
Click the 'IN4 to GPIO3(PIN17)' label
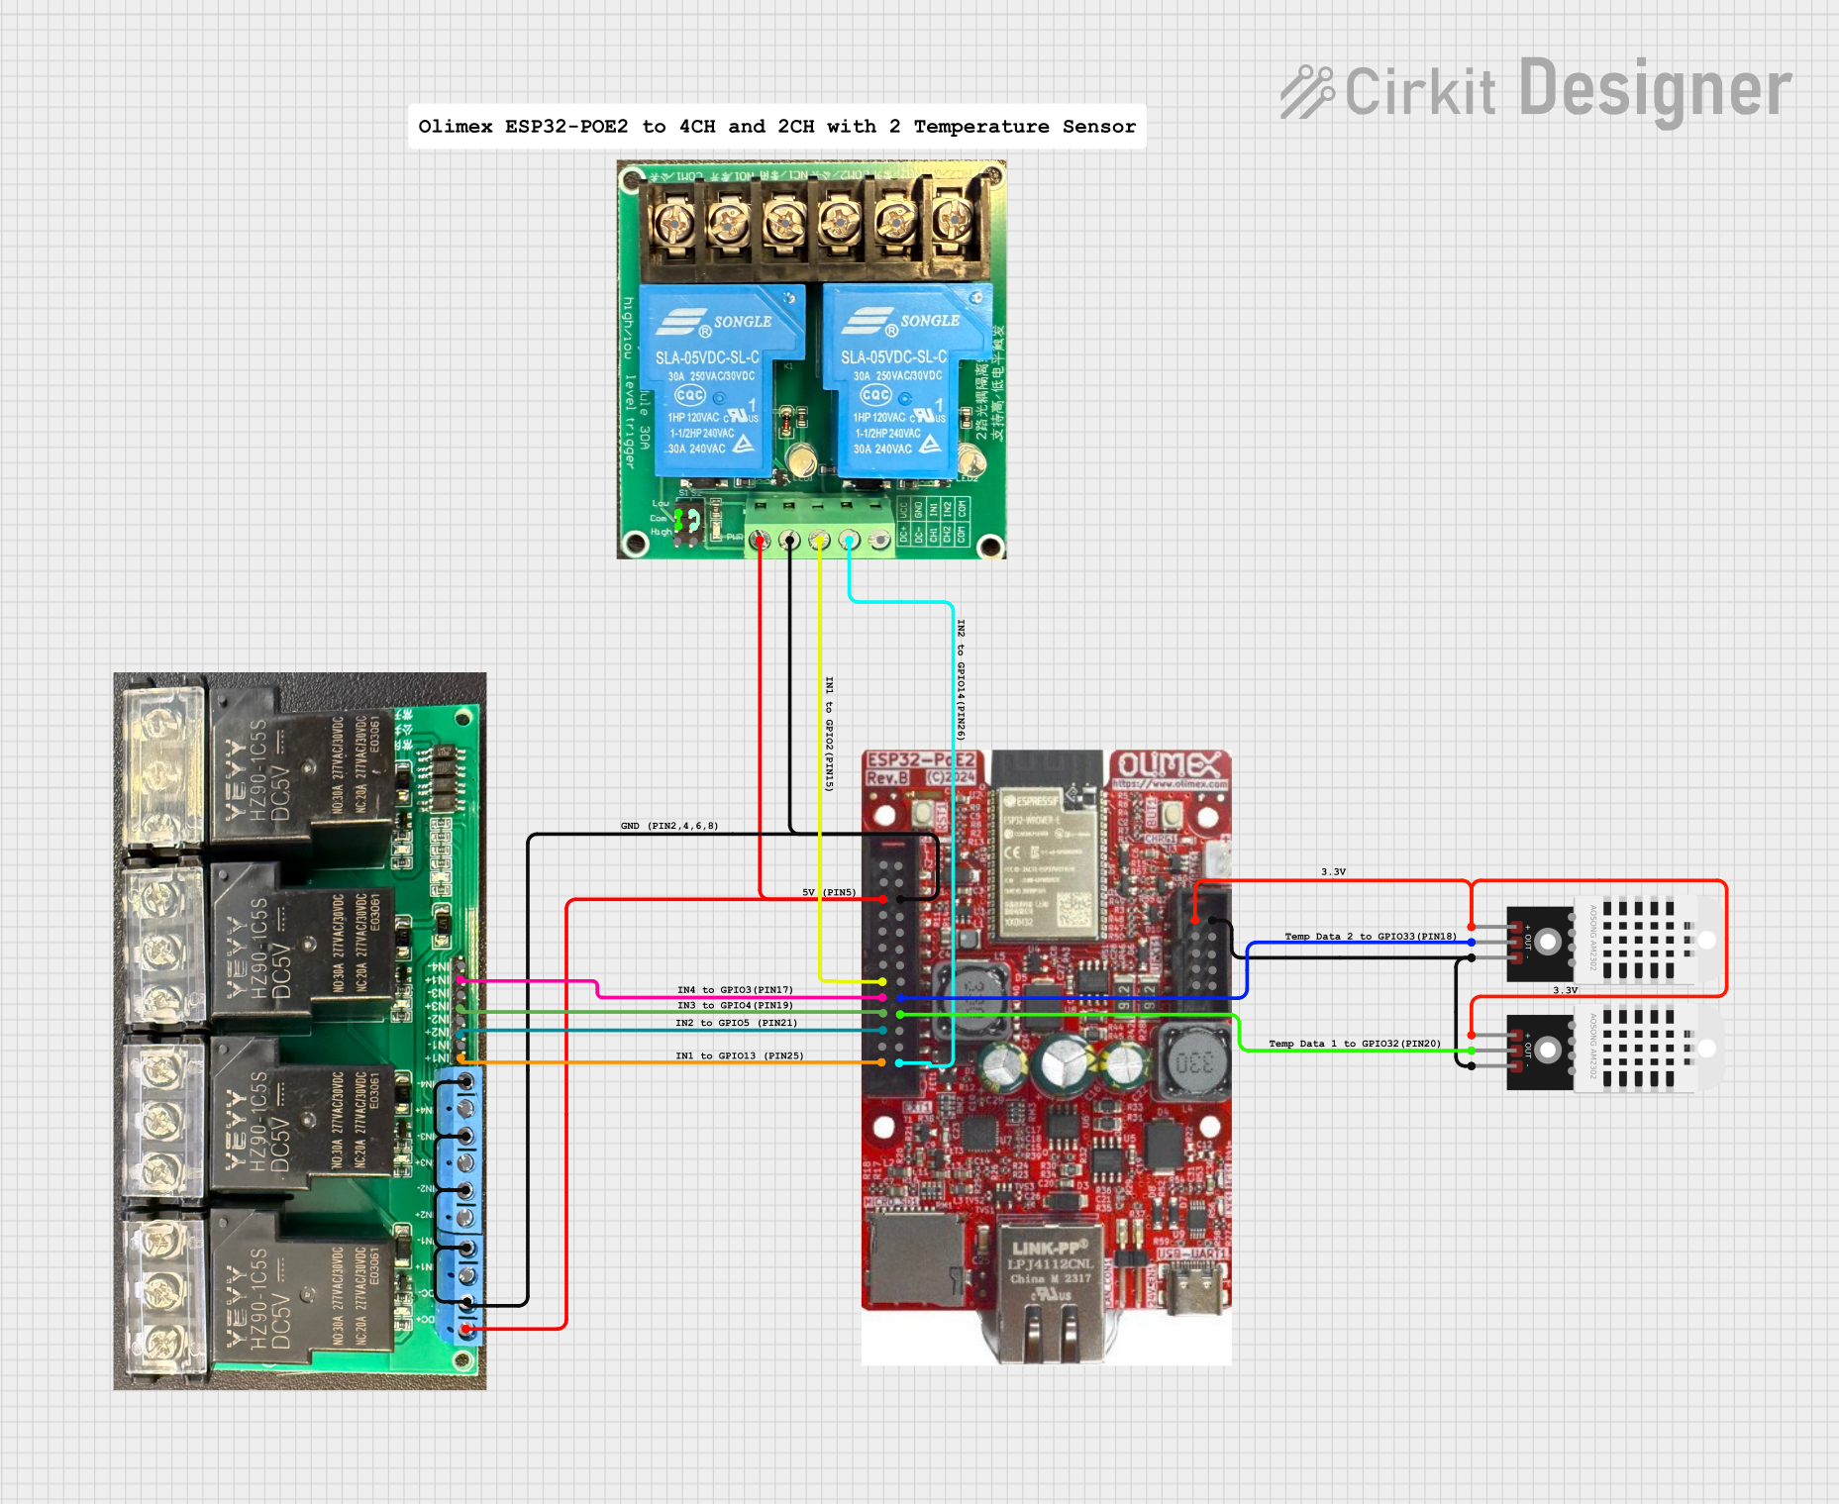[x=735, y=990]
